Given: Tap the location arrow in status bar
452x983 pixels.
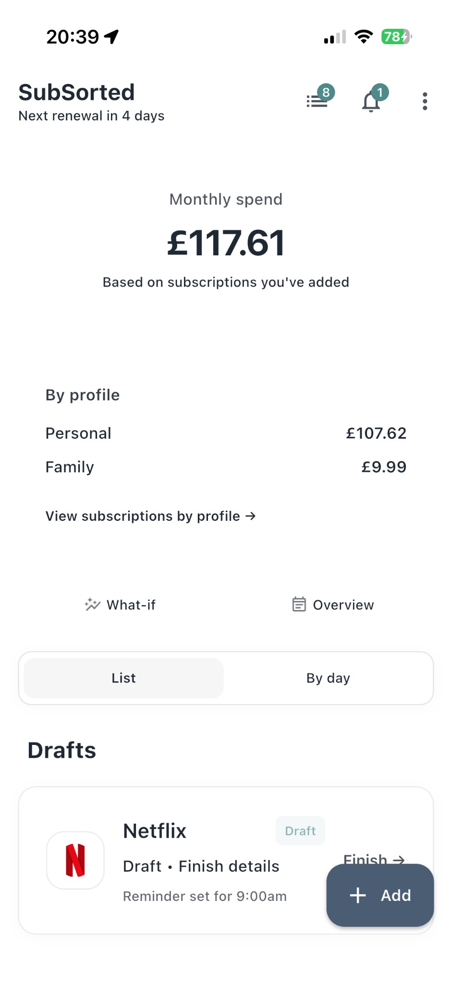Looking at the screenshot, I should tap(112, 36).
